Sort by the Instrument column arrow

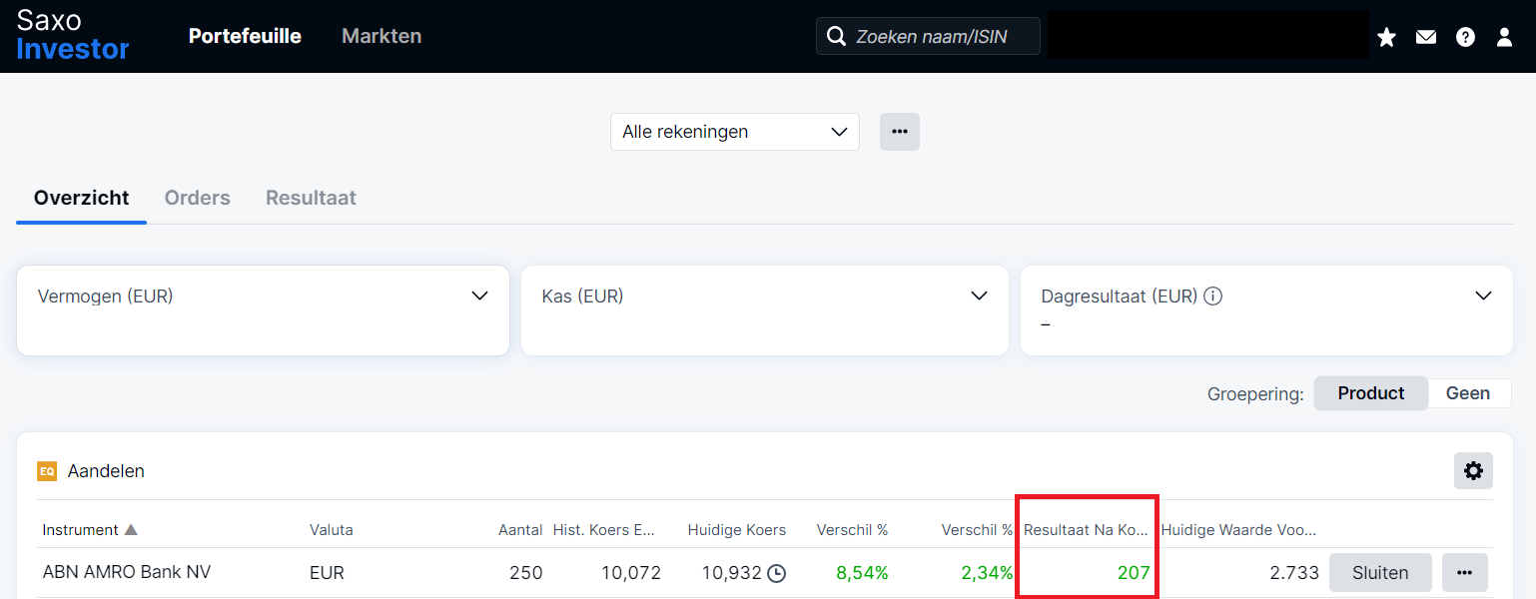pyautogui.click(x=131, y=530)
